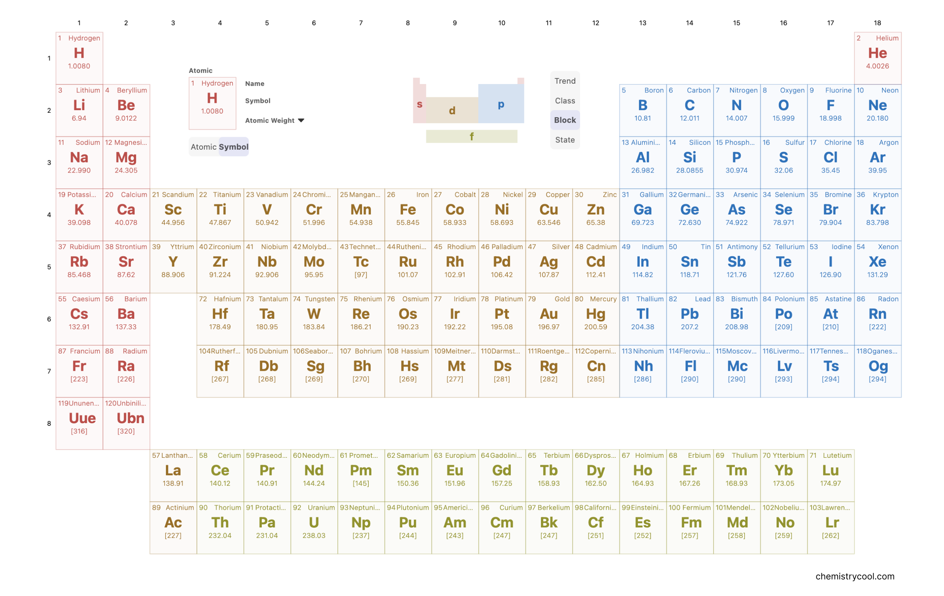944x596 pixels.
Task: Select Symbol in the Atomic/Symbol toggle
Action: click(x=234, y=147)
